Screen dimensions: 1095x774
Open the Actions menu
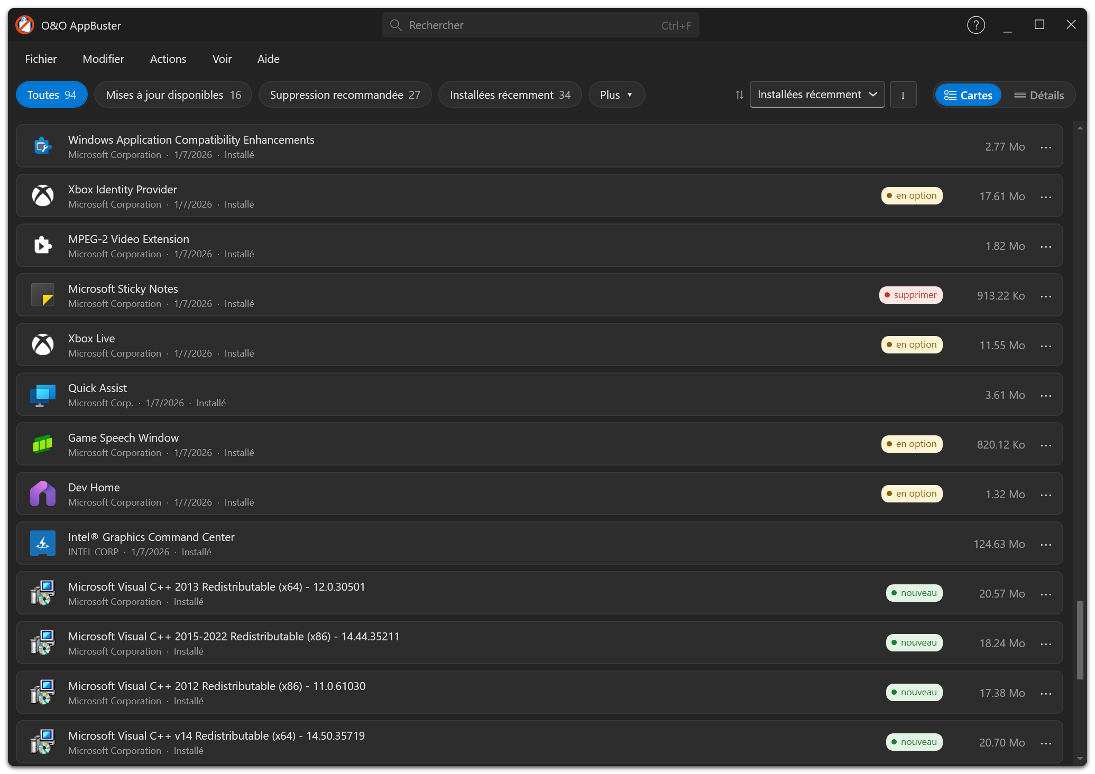(x=168, y=59)
